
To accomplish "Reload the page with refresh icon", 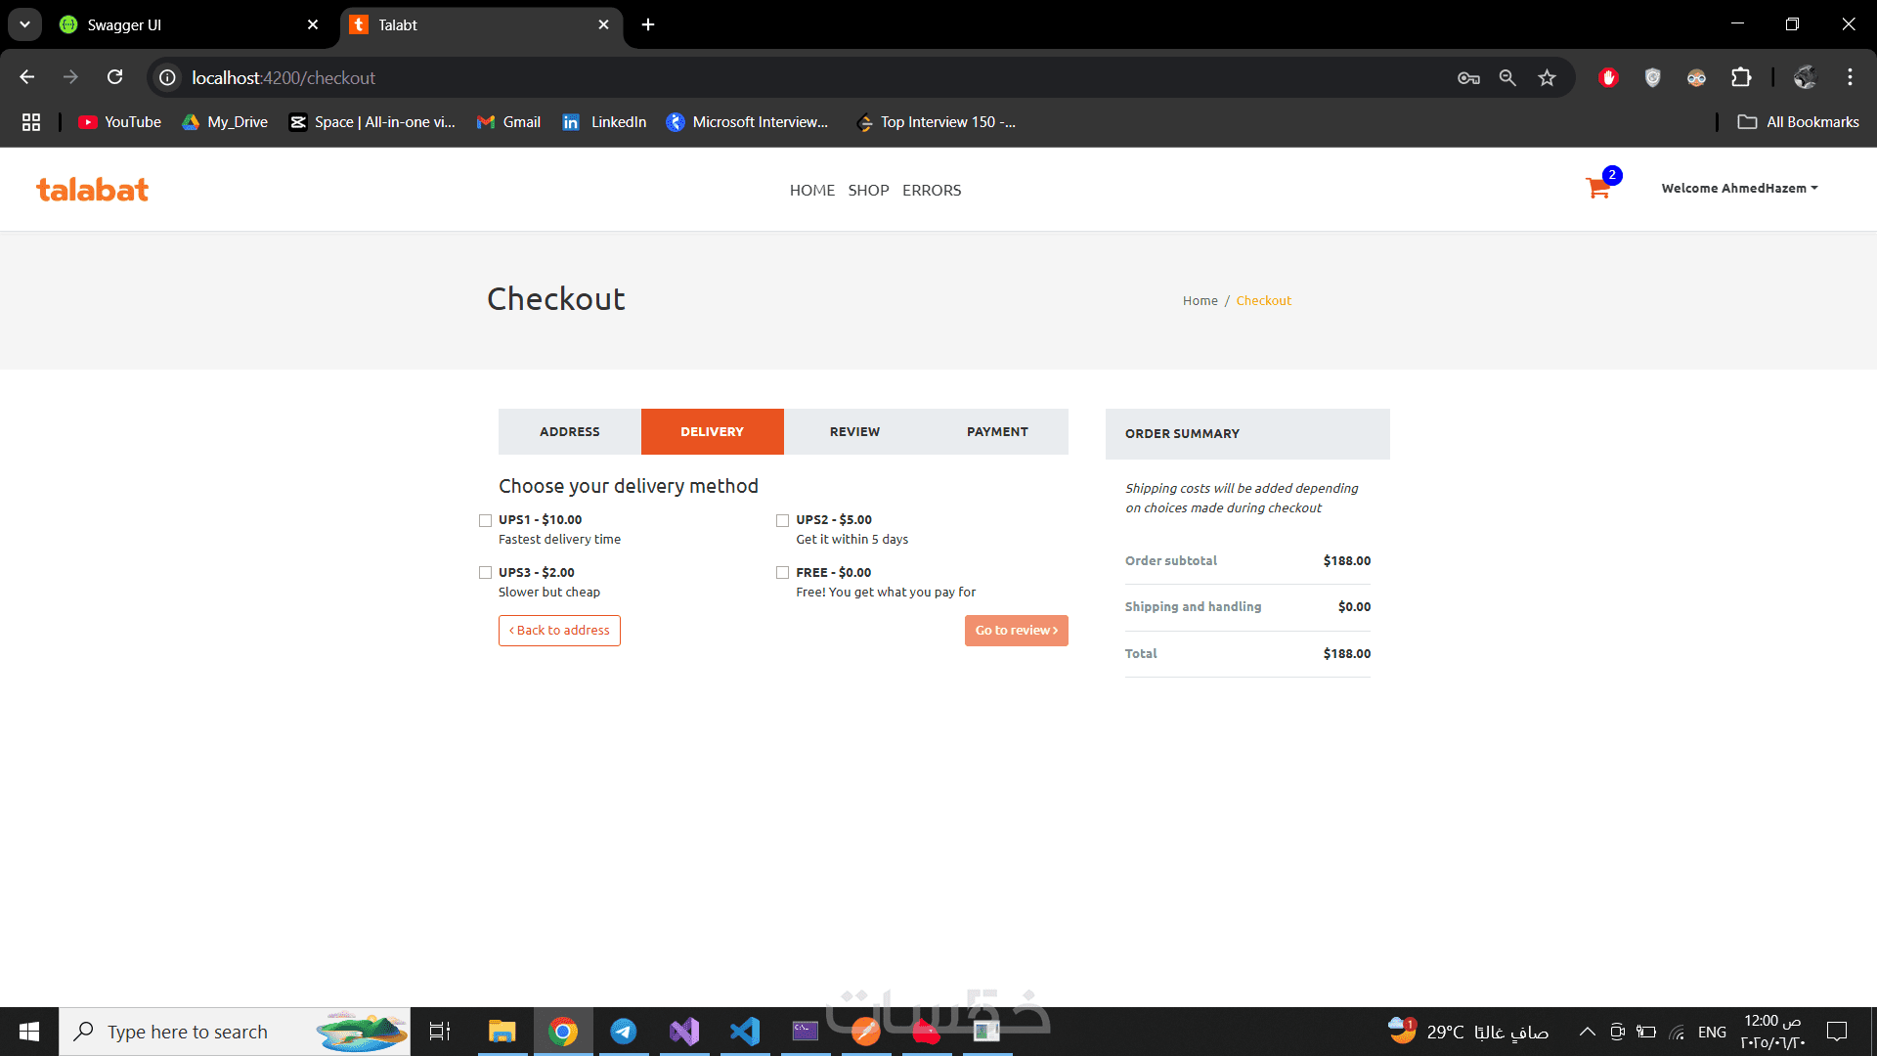I will pos(114,77).
